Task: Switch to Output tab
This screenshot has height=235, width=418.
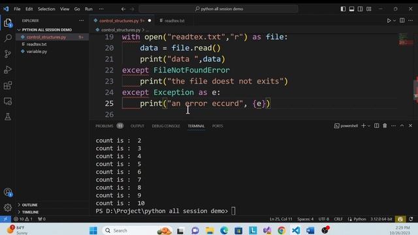Action: coord(137,126)
